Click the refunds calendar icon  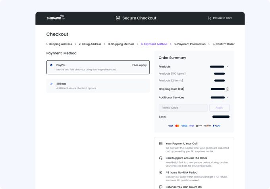tap(161, 187)
